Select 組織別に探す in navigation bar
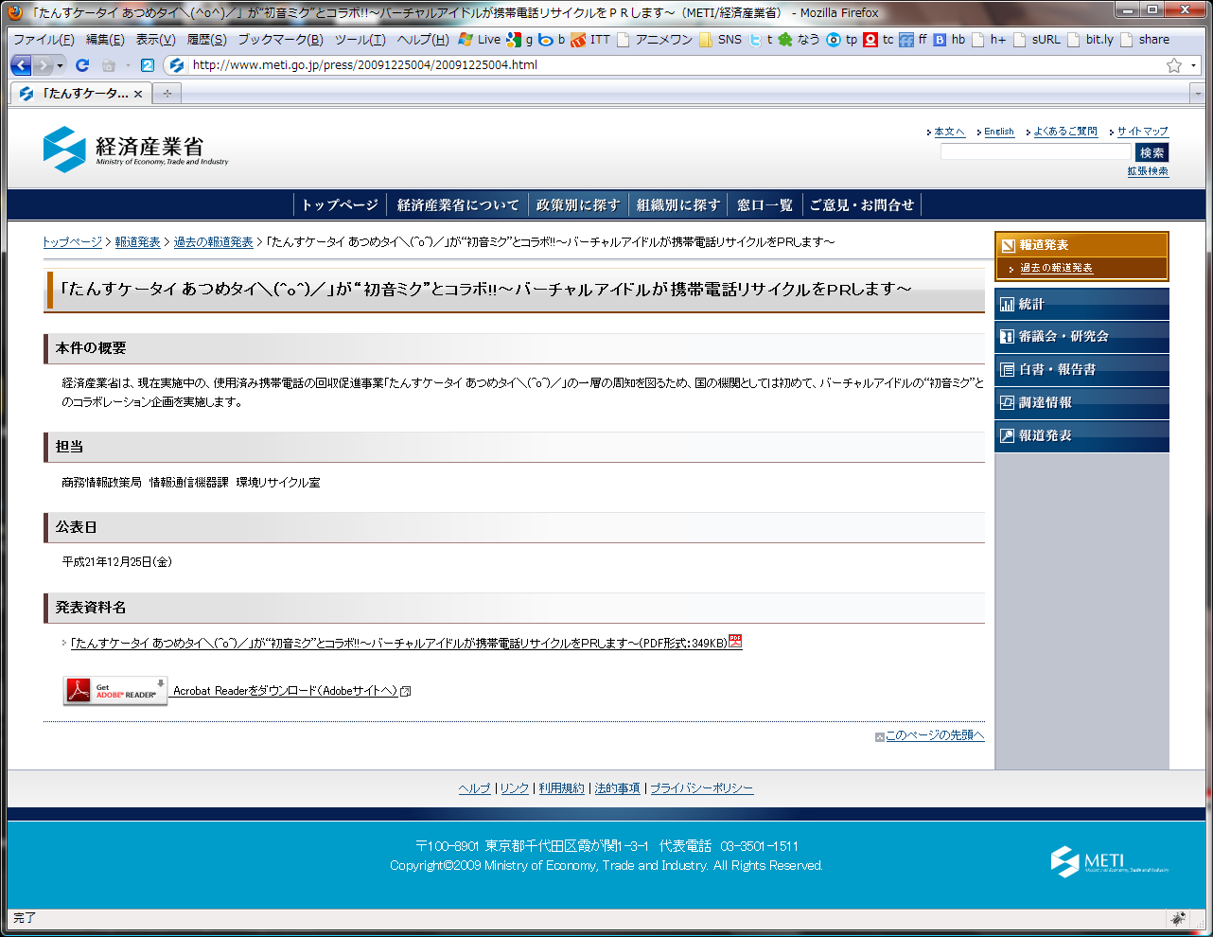This screenshot has height=937, width=1213. coord(678,204)
